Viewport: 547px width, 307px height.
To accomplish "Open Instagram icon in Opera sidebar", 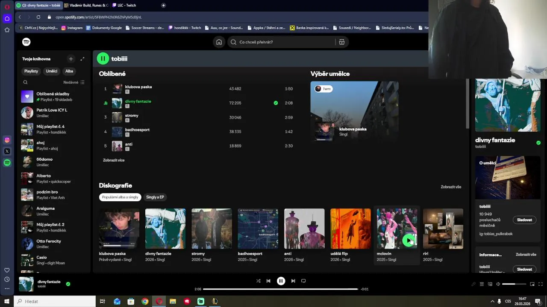I will (x=7, y=140).
